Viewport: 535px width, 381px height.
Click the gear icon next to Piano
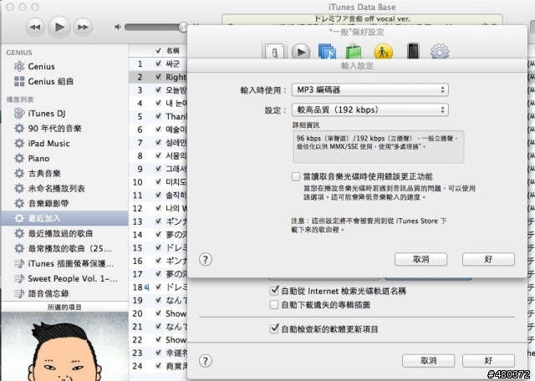pos(19,158)
